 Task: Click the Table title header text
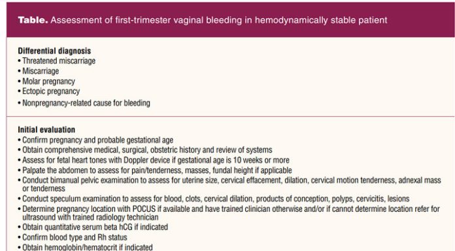point(203,20)
